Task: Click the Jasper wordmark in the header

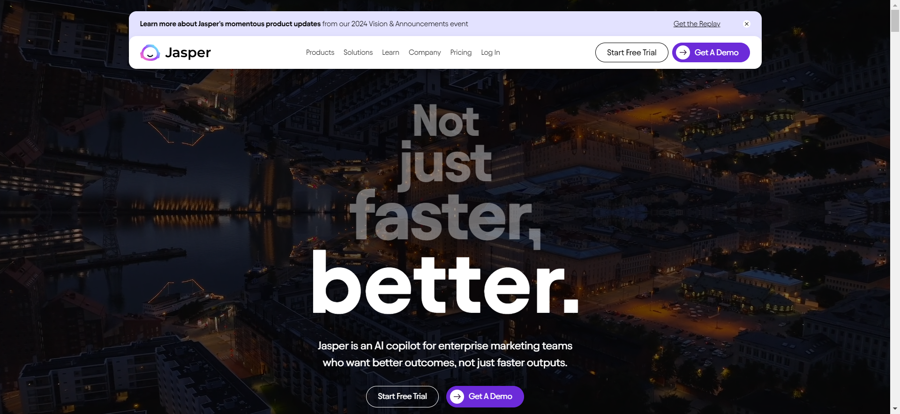Action: (x=188, y=52)
